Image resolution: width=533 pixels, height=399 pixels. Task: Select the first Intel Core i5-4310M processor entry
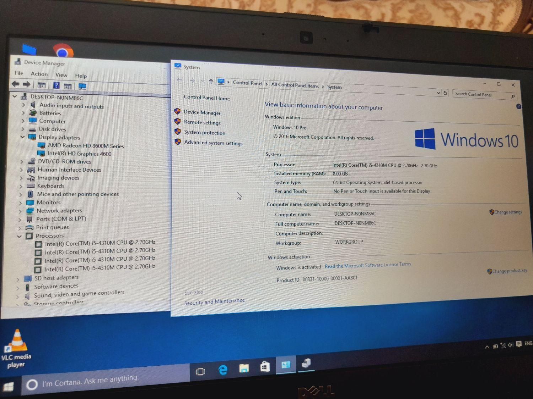[x=100, y=243]
